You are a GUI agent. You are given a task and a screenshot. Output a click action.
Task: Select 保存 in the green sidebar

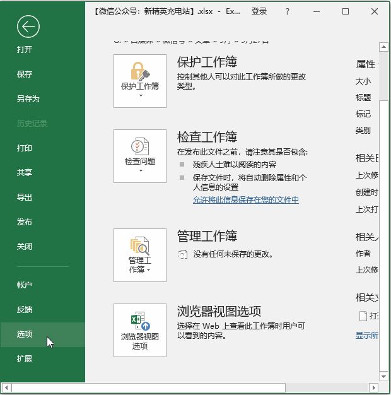[x=25, y=74]
